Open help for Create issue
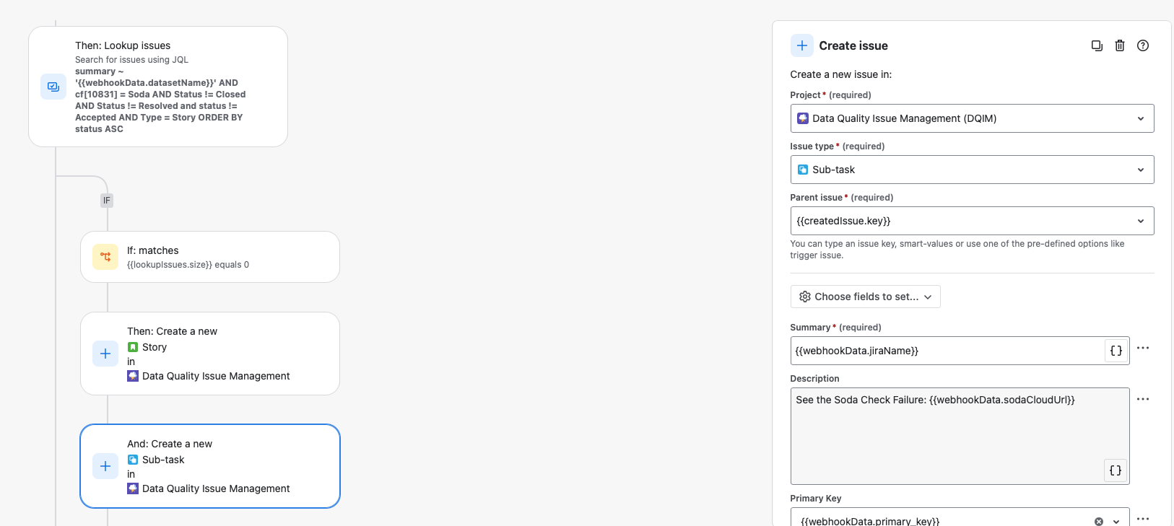Screen dimensions: 1174x526 (x=1143, y=45)
